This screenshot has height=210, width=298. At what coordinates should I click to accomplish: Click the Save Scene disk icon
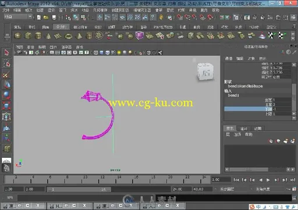[x=54, y=17]
